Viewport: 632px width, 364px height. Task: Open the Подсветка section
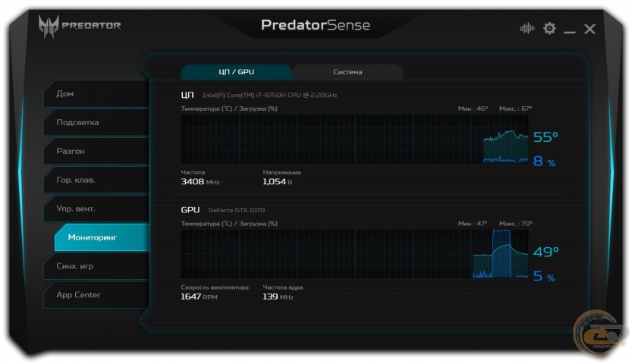click(96, 122)
